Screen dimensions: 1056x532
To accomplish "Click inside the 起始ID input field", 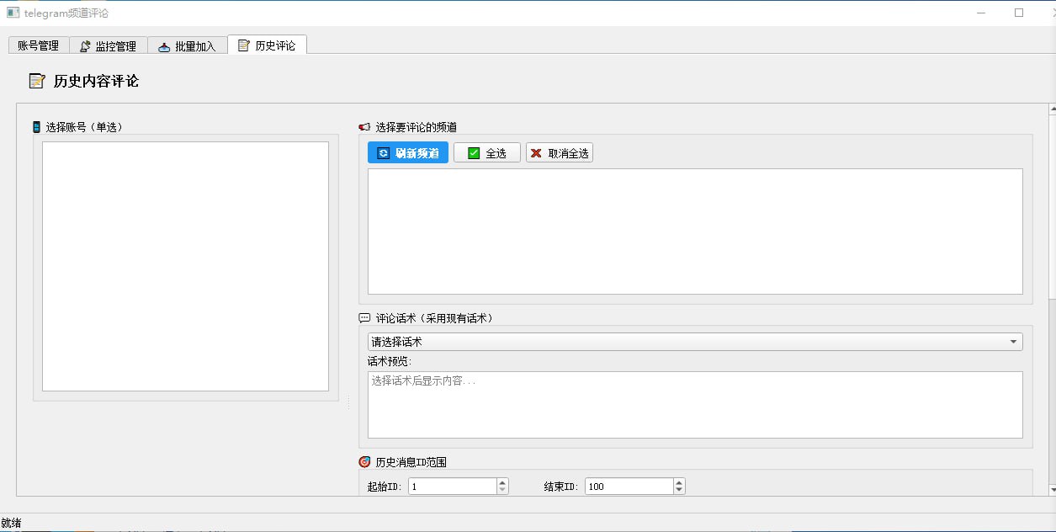I will [453, 487].
